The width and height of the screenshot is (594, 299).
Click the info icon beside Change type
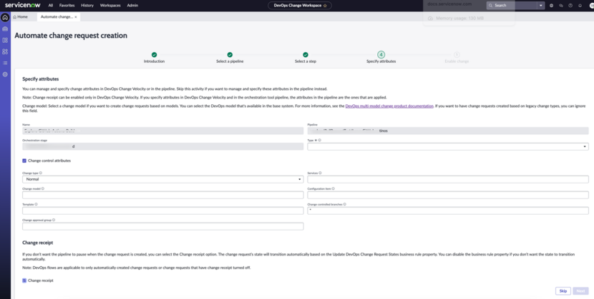pos(41,173)
